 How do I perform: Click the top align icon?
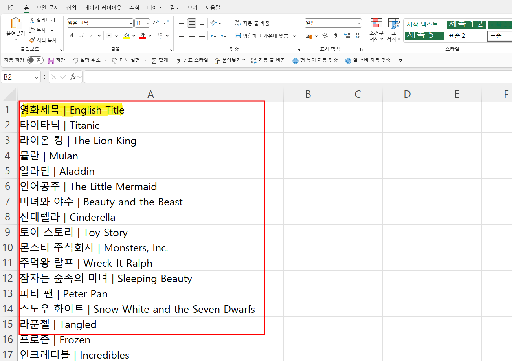[182, 23]
